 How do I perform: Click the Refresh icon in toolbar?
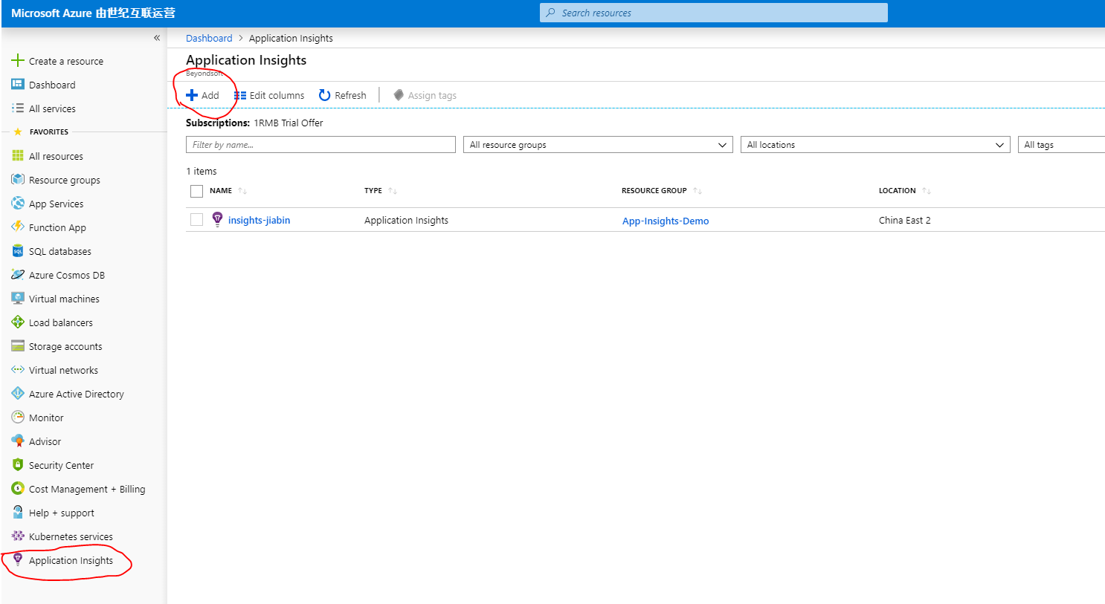click(324, 95)
